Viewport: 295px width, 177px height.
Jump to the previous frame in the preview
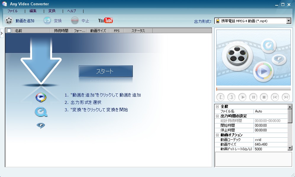coord(275,97)
